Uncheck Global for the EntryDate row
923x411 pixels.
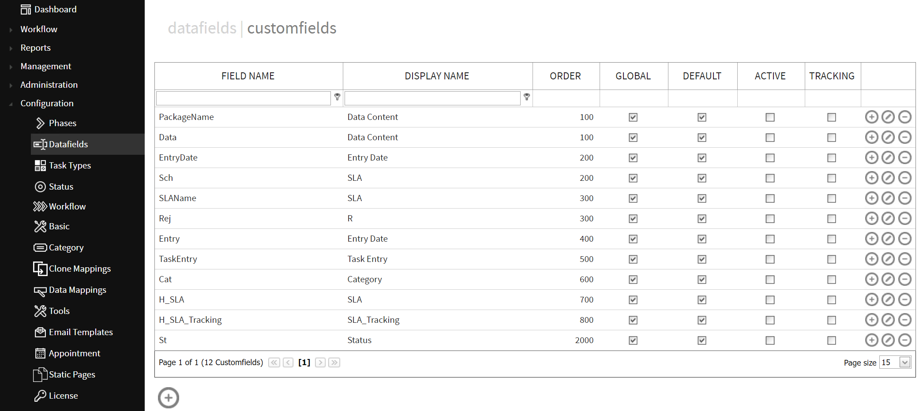pyautogui.click(x=633, y=157)
